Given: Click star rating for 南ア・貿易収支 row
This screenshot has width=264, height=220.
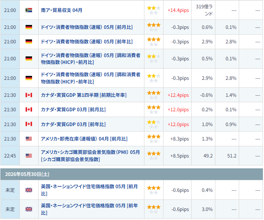Looking at the screenshot, I should click(154, 10).
